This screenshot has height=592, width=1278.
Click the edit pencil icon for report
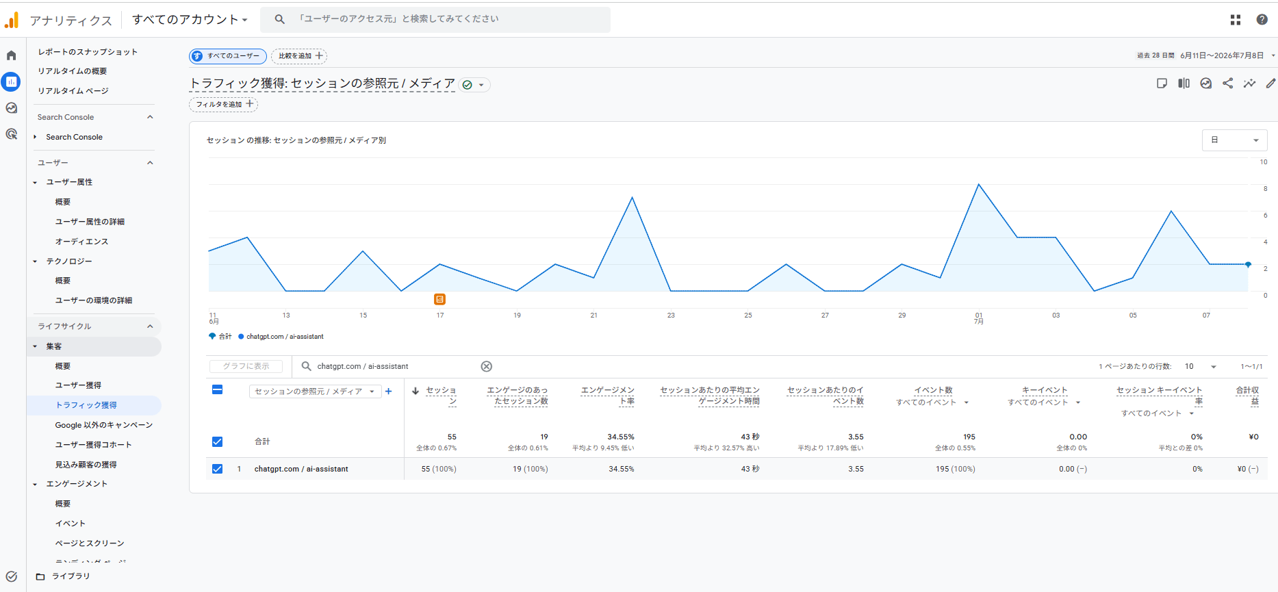1271,83
